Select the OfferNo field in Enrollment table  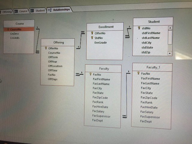[x=100, y=33]
